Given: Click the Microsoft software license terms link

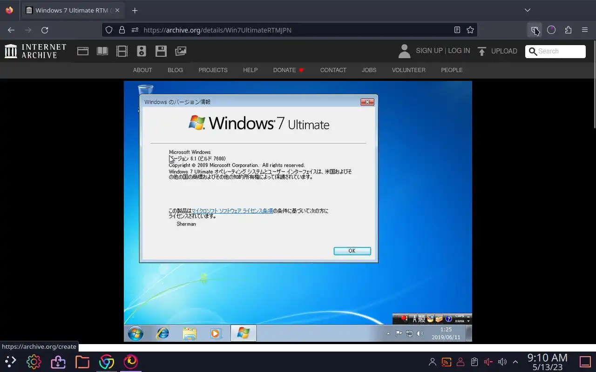Looking at the screenshot, I should pos(232,211).
